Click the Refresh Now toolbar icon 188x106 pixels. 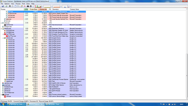pos(6,6)
